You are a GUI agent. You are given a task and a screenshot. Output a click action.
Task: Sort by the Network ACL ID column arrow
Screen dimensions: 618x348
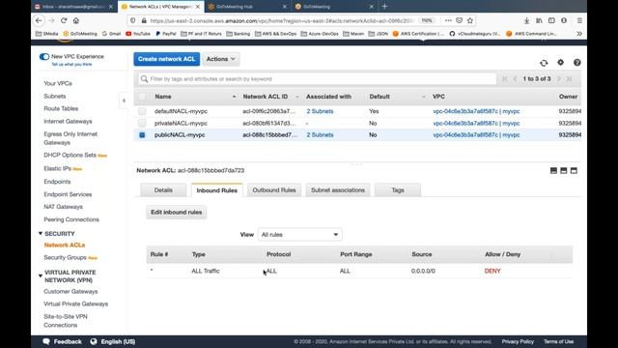click(297, 97)
